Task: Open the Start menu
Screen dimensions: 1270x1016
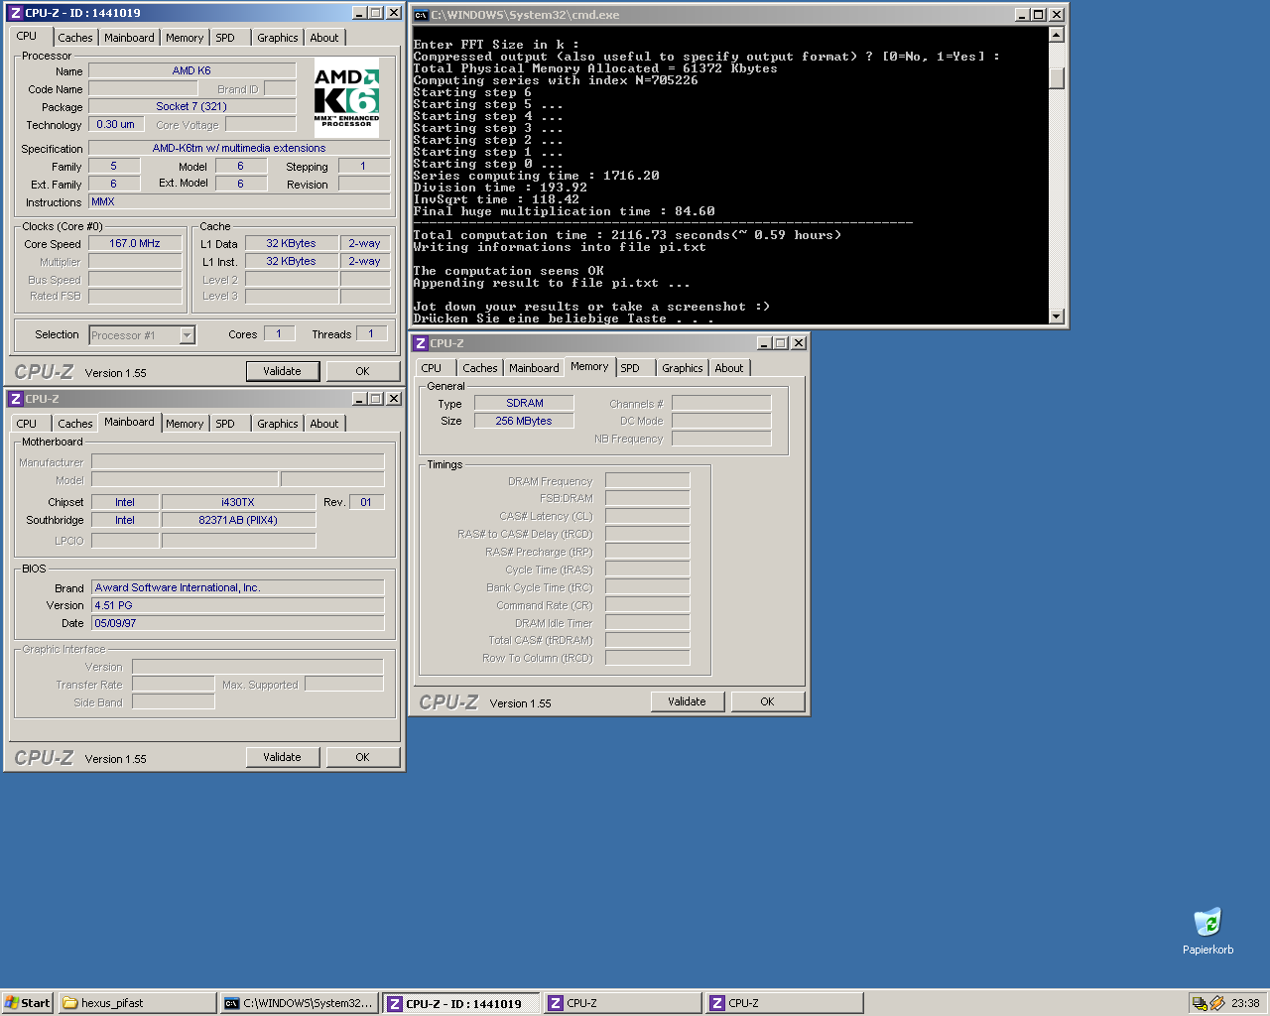Action: (x=27, y=1003)
